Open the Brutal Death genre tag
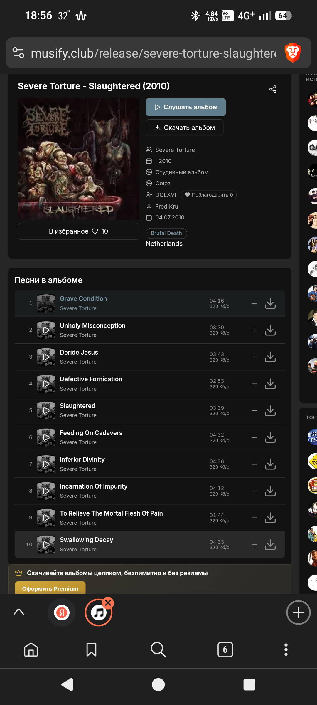This screenshot has width=317, height=705. [166, 233]
